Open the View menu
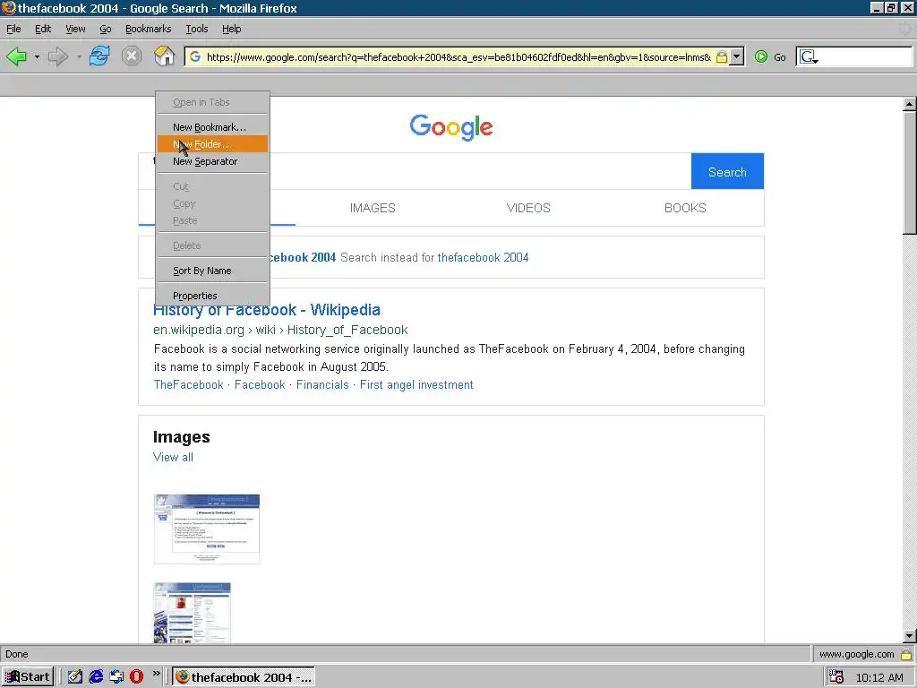The image size is (917, 688). click(x=75, y=29)
